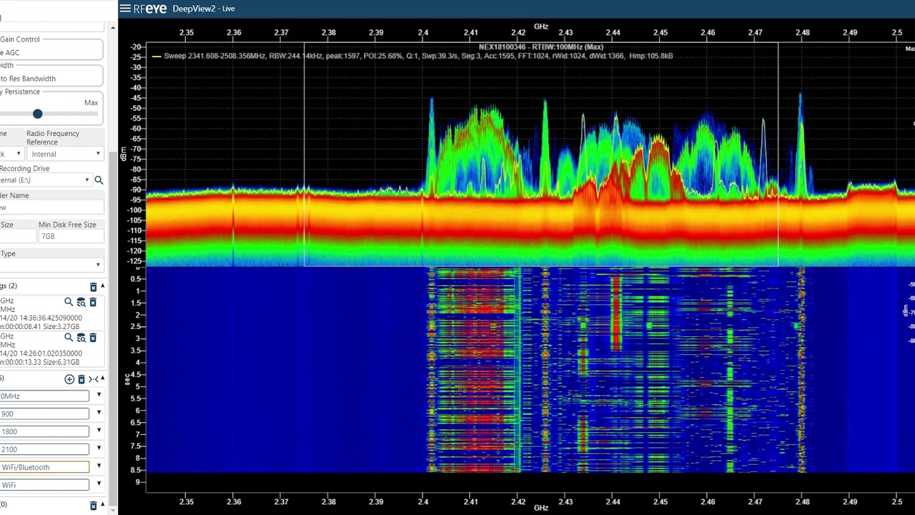This screenshot has height=515, width=915.
Task: Adjust the Persistence slider handle
Action: (x=37, y=114)
